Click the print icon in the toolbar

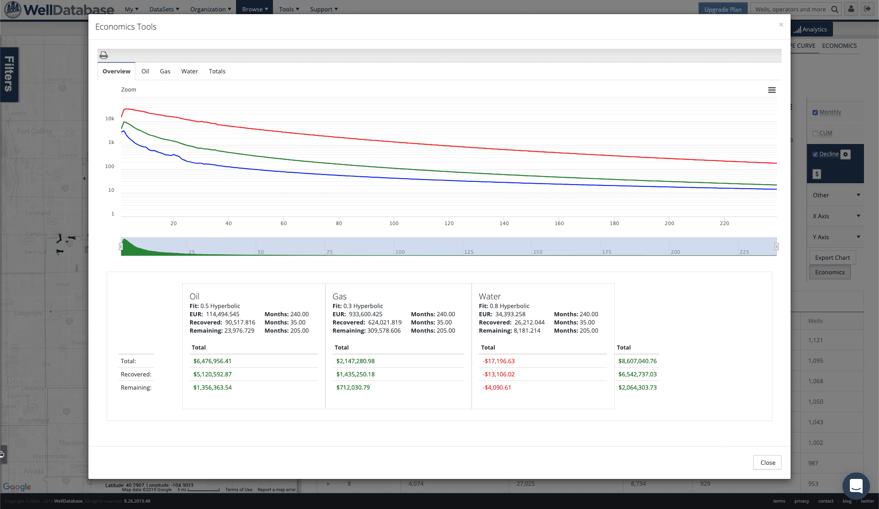(104, 55)
